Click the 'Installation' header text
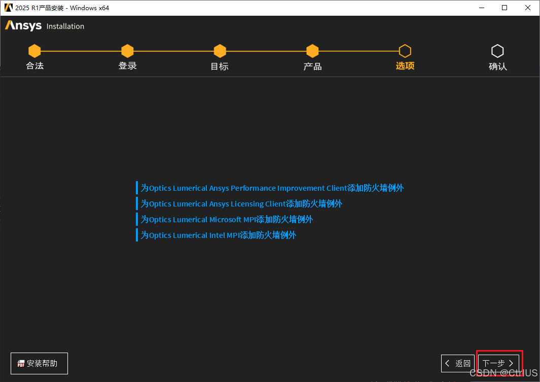The image size is (540, 382). (65, 26)
